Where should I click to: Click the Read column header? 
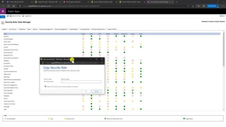(91, 34)
